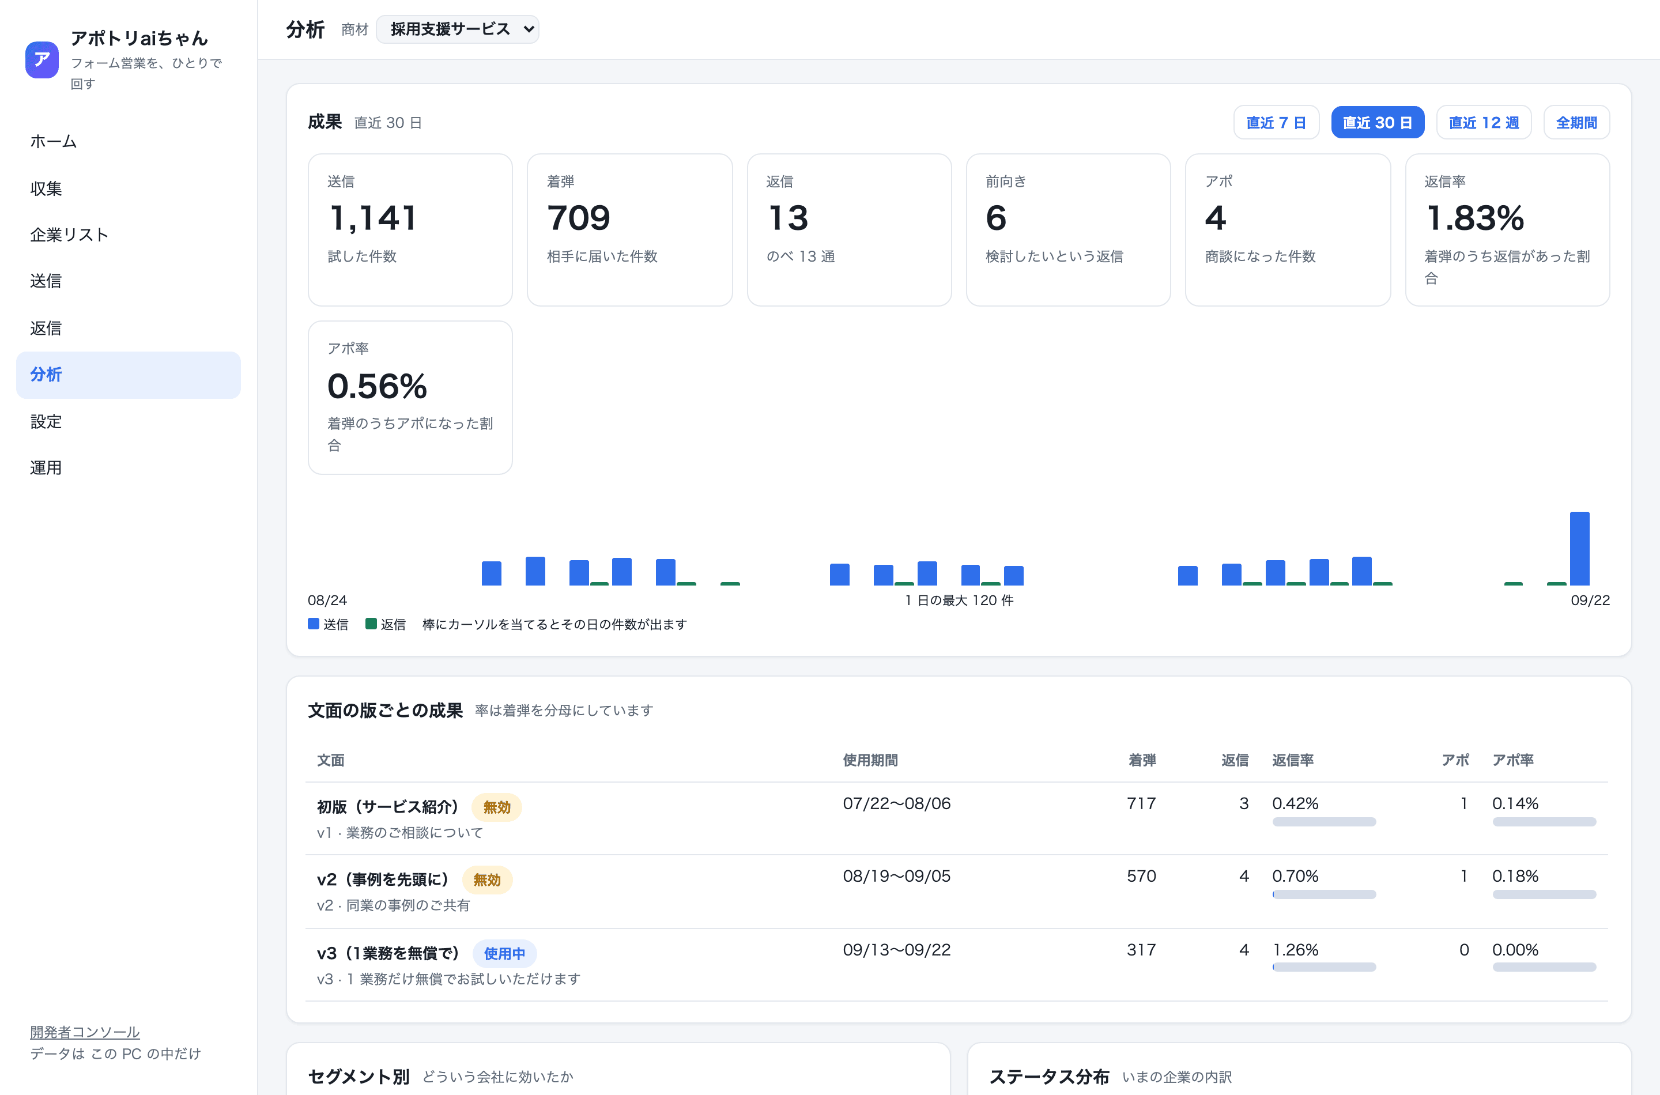1660x1095 pixels.
Task: Click the blue 送信 legend swatch
Action: coord(314,624)
